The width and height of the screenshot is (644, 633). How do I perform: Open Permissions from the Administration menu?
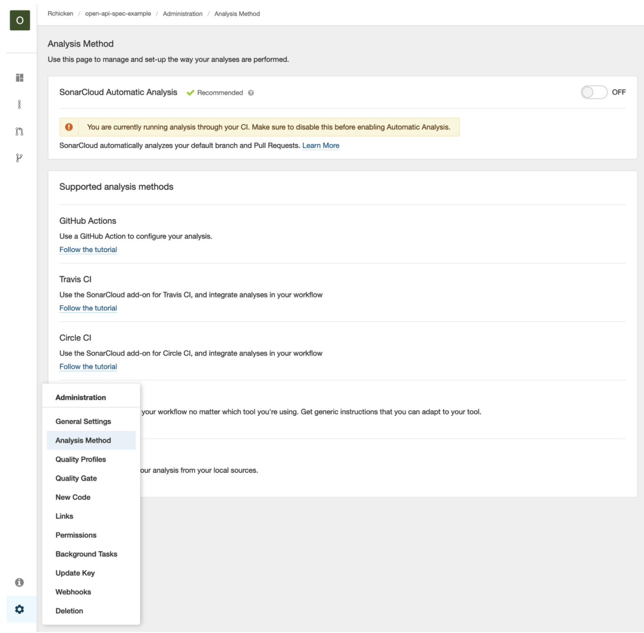click(x=91, y=535)
